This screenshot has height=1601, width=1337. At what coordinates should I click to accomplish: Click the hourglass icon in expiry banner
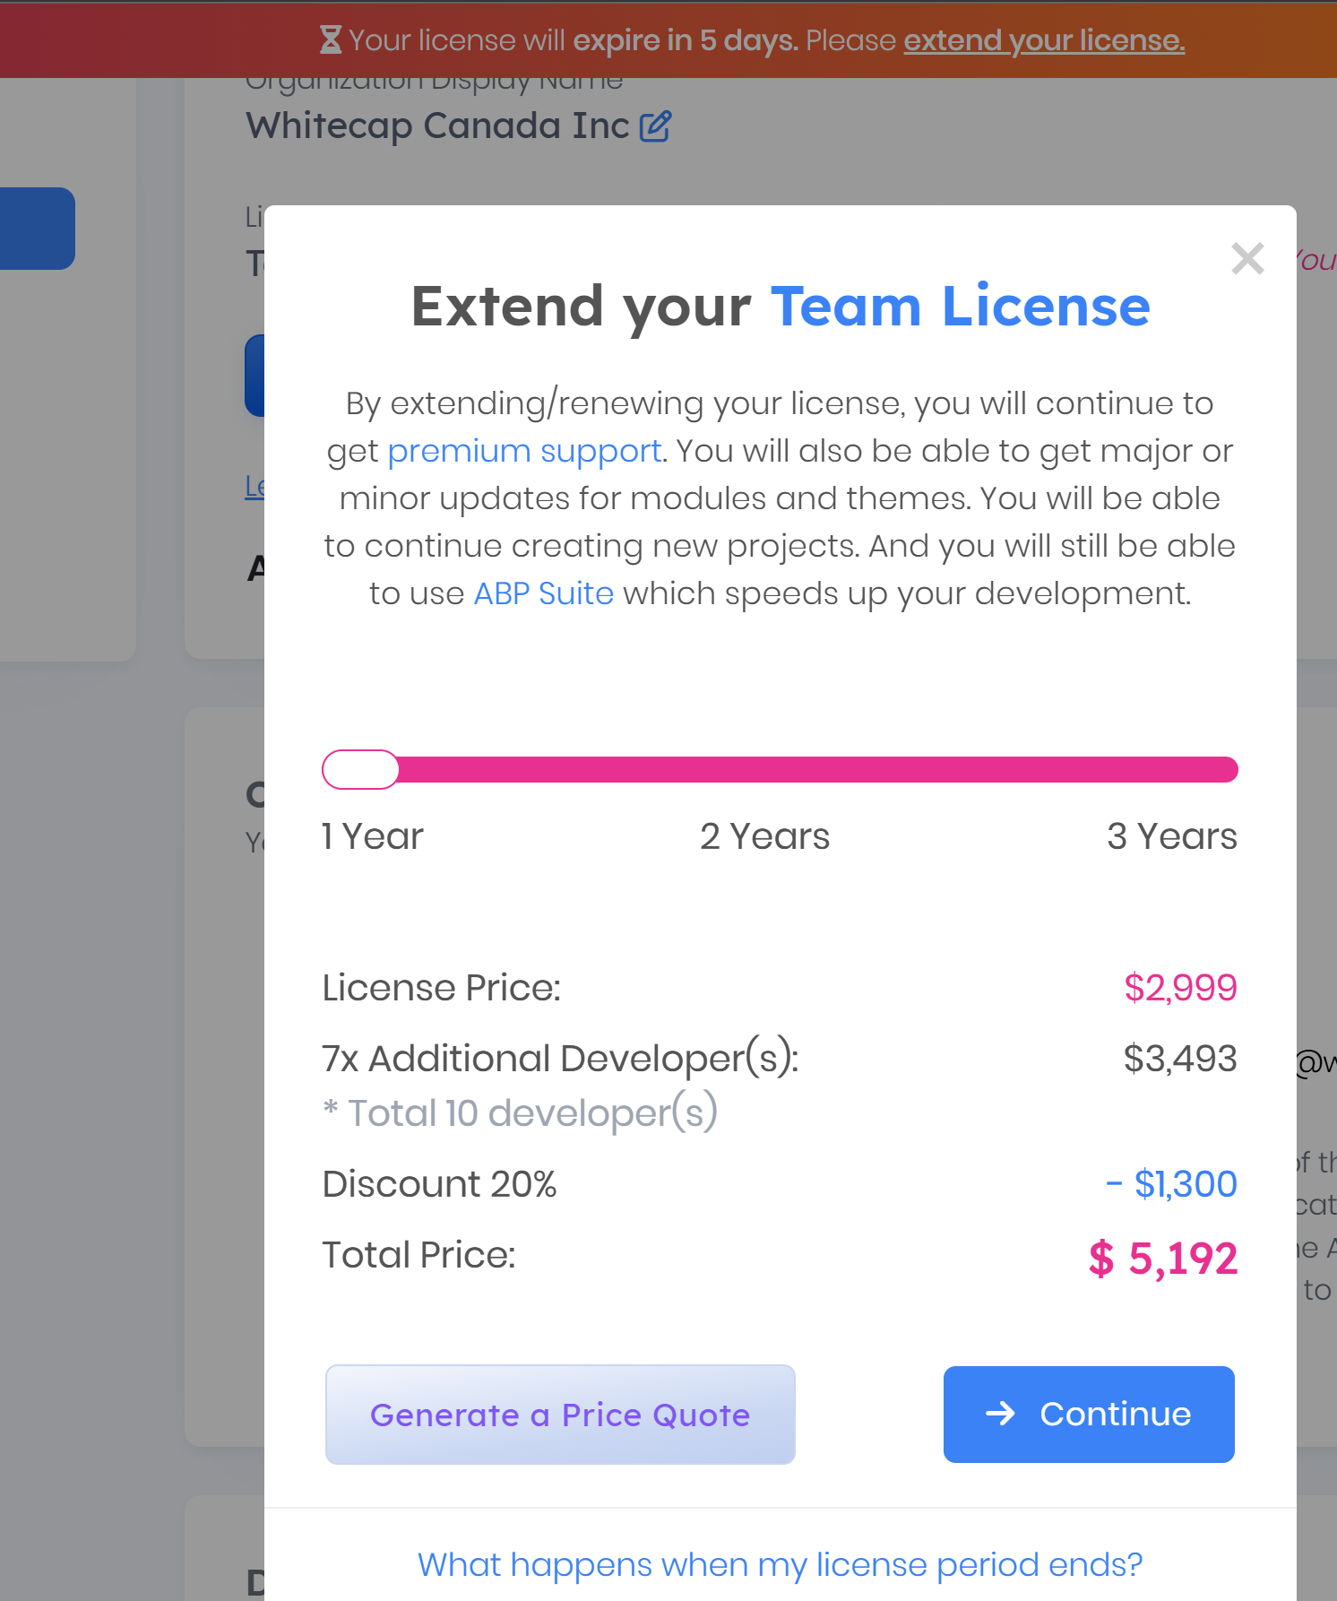click(x=331, y=40)
